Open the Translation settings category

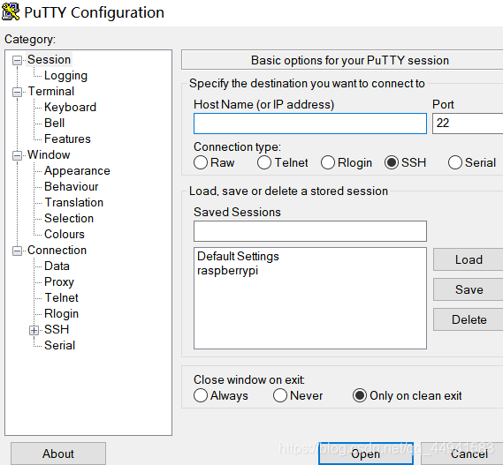(x=73, y=202)
